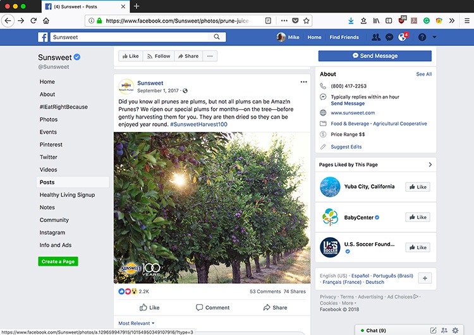
Task: Select Posts in the left page menu
Action: [73, 182]
